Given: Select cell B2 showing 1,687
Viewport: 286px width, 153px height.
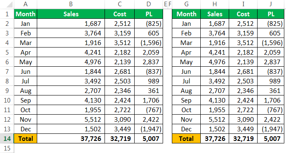Looking at the screenshot, I should 71,23.
